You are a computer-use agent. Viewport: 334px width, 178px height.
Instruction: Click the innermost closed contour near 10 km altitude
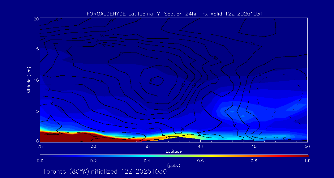[157, 81]
